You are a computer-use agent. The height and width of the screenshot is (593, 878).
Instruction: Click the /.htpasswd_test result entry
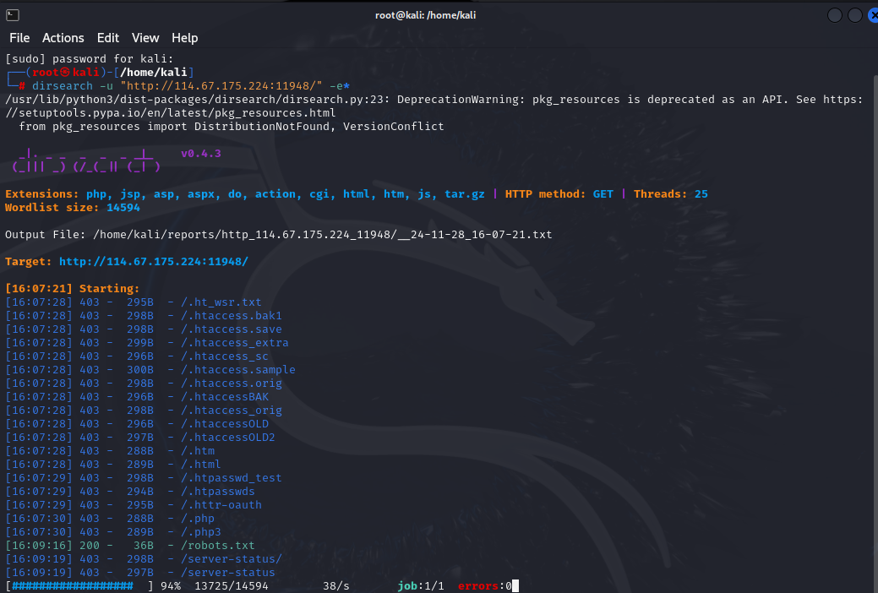click(231, 477)
